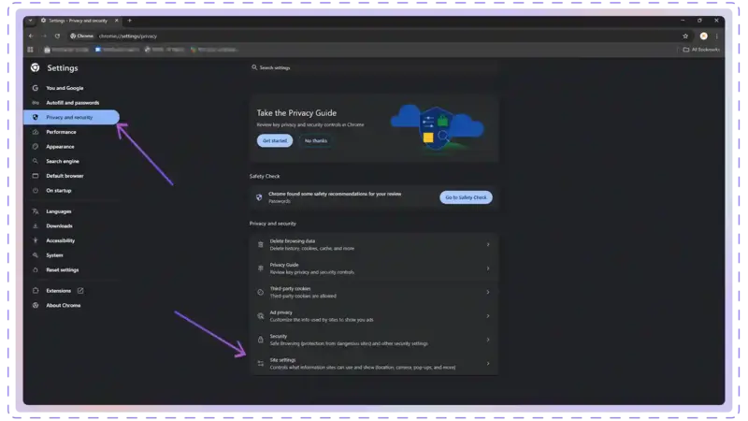The image size is (748, 421).
Task: Expand chevron on Site settings row
Action: click(x=488, y=364)
